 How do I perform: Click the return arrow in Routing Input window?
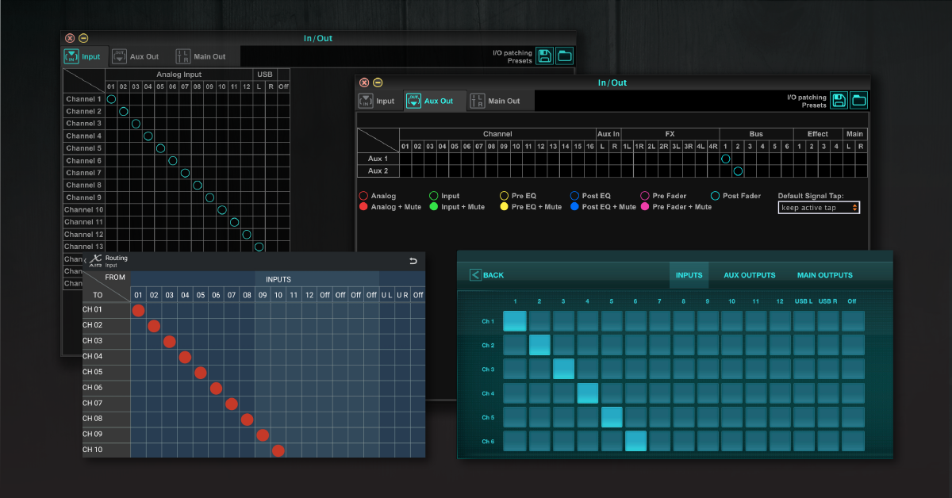(x=413, y=261)
